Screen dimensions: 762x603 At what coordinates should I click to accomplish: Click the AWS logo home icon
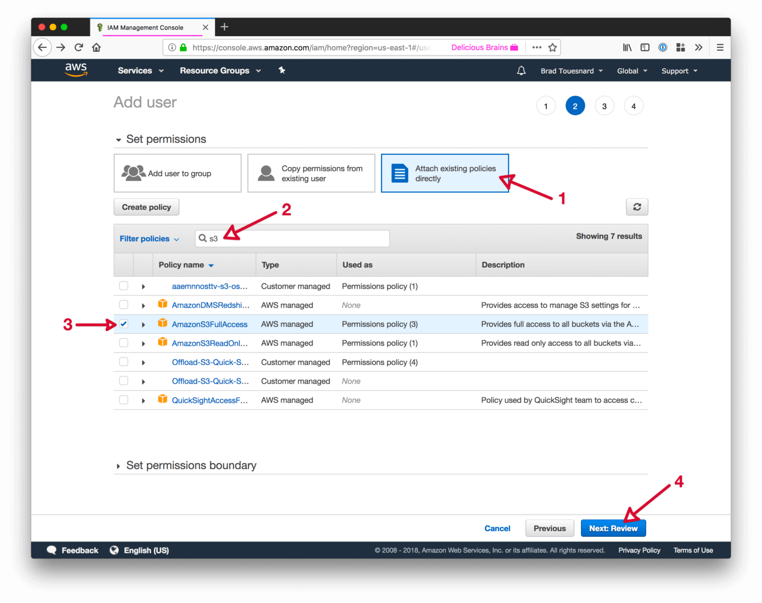point(76,70)
